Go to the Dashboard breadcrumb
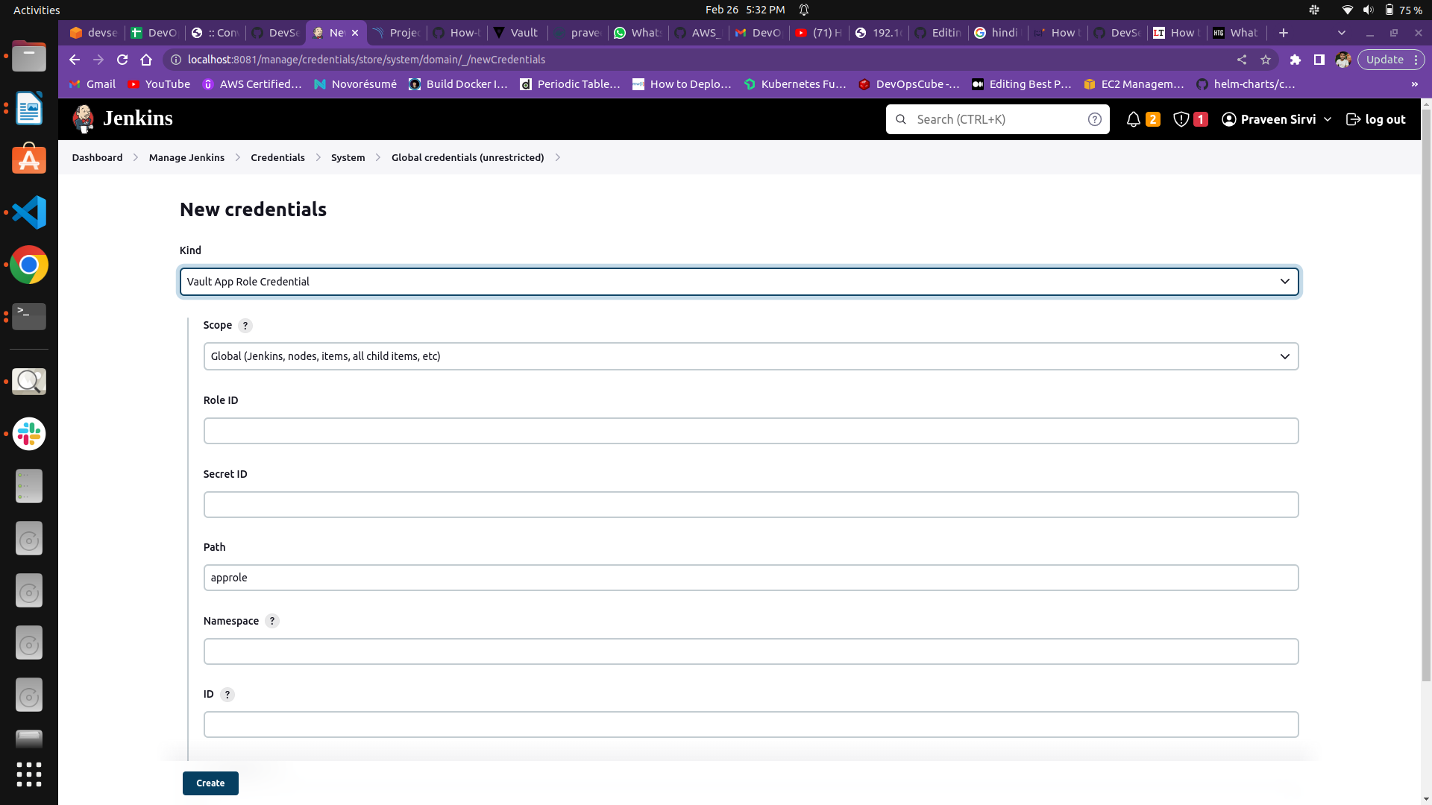Screen dimensions: 1432x805 click(x=97, y=157)
